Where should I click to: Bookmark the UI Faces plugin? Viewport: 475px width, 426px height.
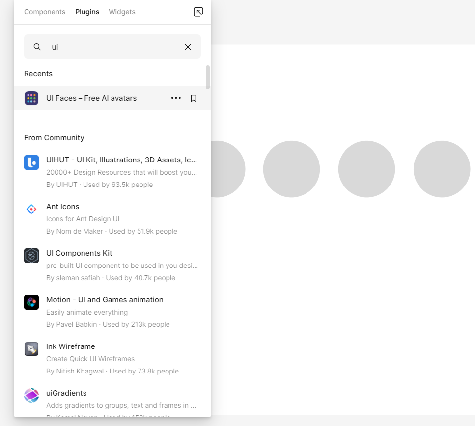[193, 98]
